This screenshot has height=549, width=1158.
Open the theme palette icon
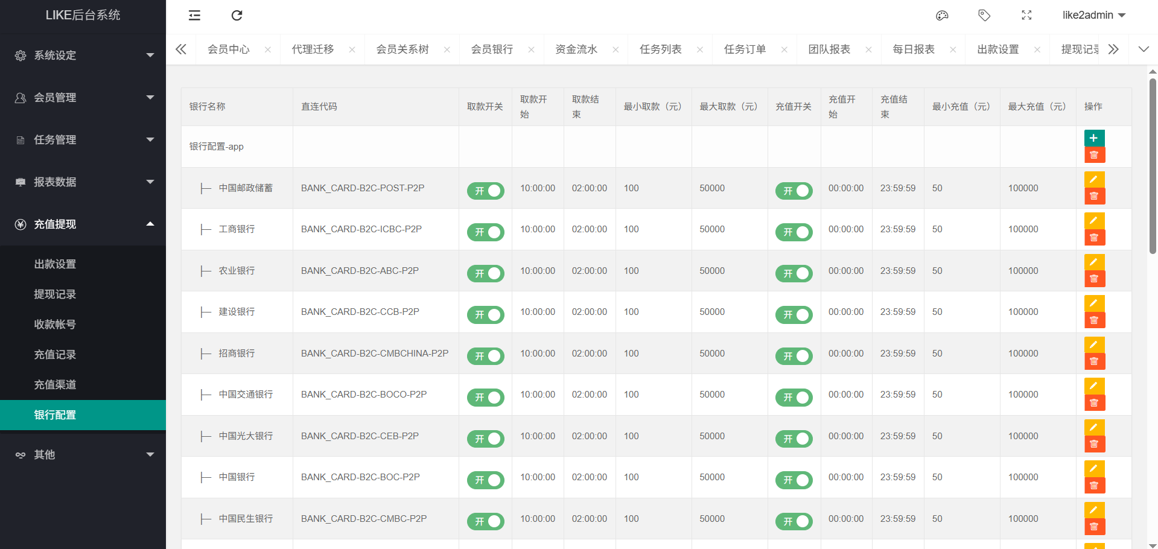pyautogui.click(x=942, y=16)
